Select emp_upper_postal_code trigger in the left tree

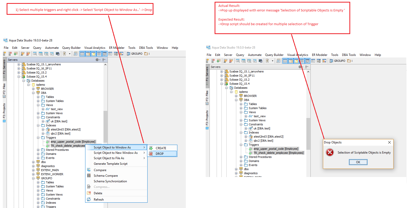point(73,142)
